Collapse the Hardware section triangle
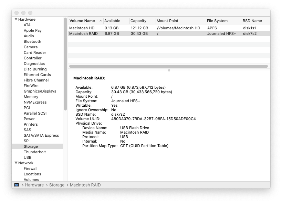The image size is (282, 203). pyautogui.click(x=16, y=19)
